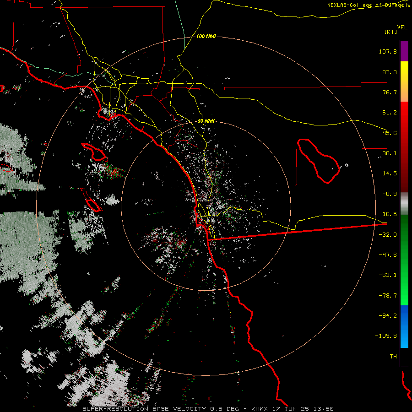
Task: Click the [KT] units label
Action: pyautogui.click(x=391, y=32)
